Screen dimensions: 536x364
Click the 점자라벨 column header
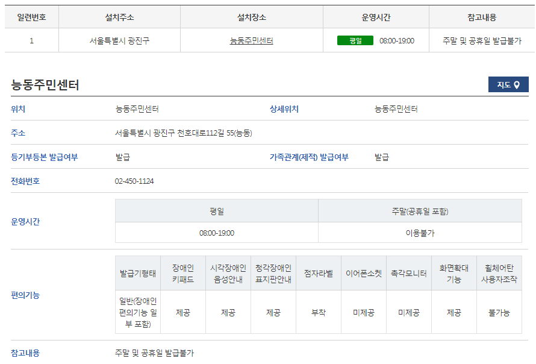pos(319,274)
